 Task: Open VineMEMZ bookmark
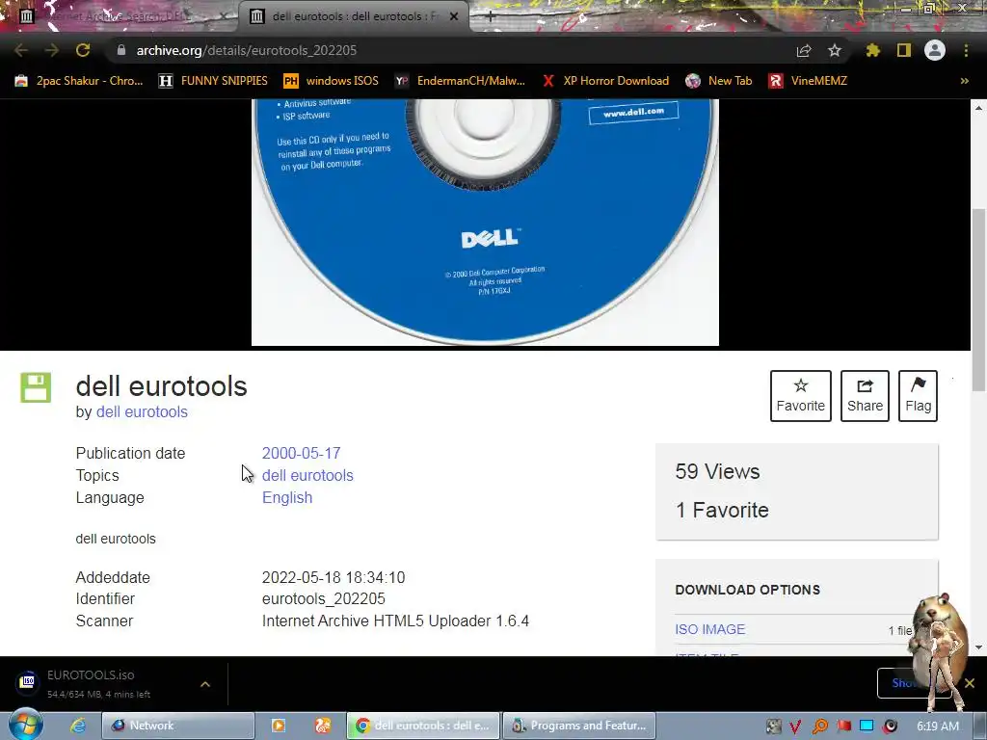point(809,81)
